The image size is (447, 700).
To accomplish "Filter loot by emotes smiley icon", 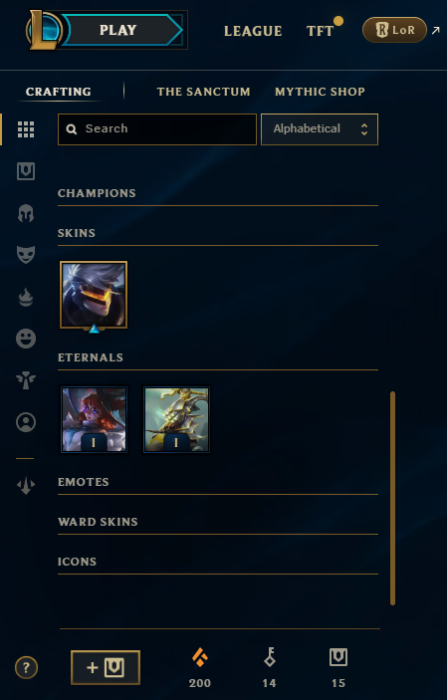I will coord(26,339).
